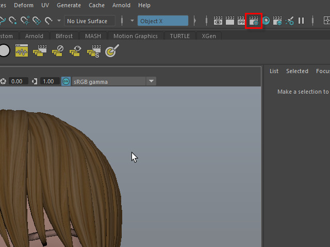Open Render Settings from the status line
Image resolution: width=330 pixels, height=247 pixels.
coord(254,21)
